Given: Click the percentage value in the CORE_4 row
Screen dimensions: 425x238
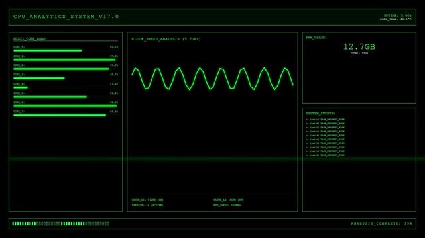Looking at the screenshot, I should [114, 84].
